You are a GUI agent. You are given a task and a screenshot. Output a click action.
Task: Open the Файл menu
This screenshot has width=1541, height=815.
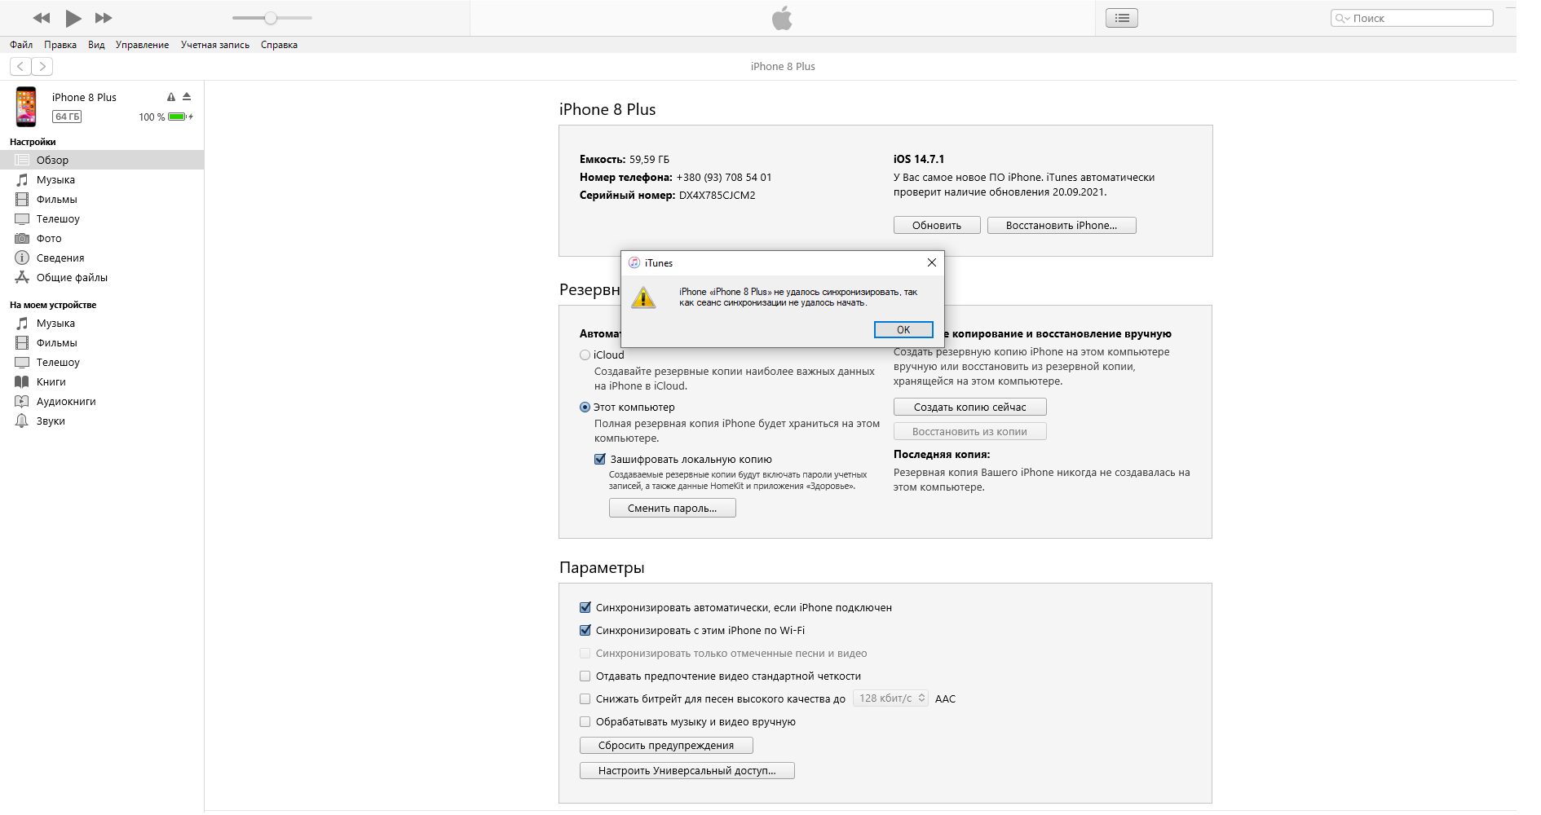coord(21,45)
